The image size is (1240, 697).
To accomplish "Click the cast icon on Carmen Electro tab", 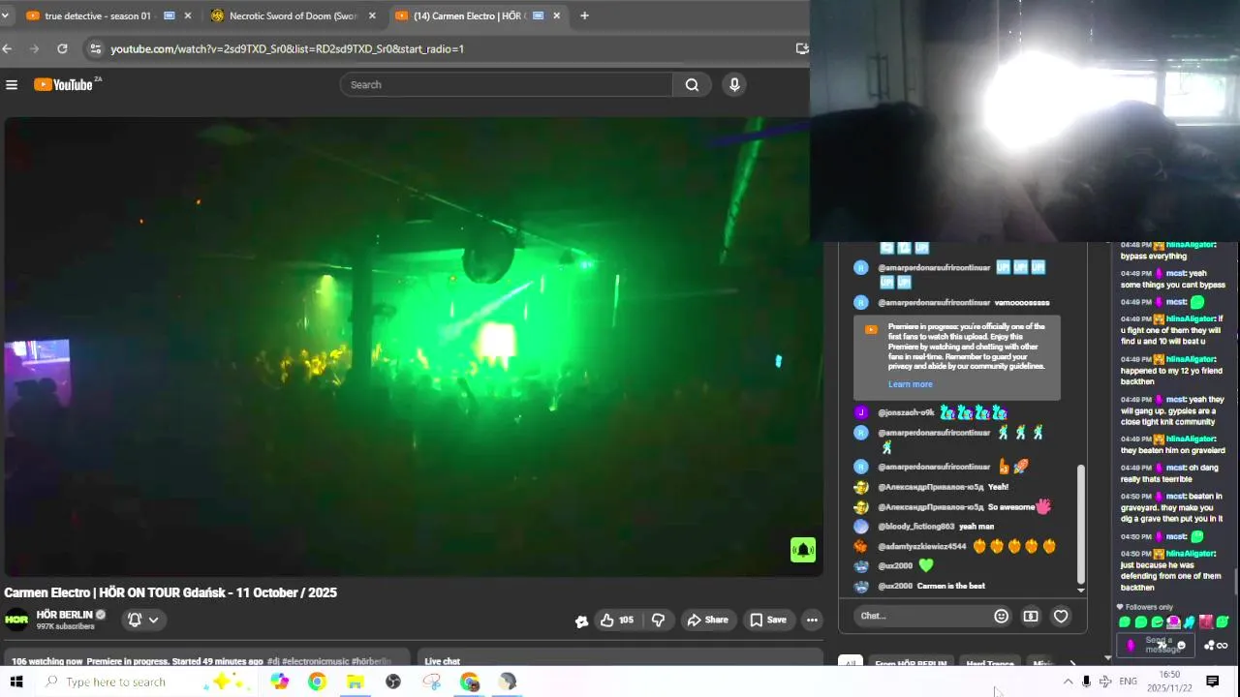I will tap(538, 15).
